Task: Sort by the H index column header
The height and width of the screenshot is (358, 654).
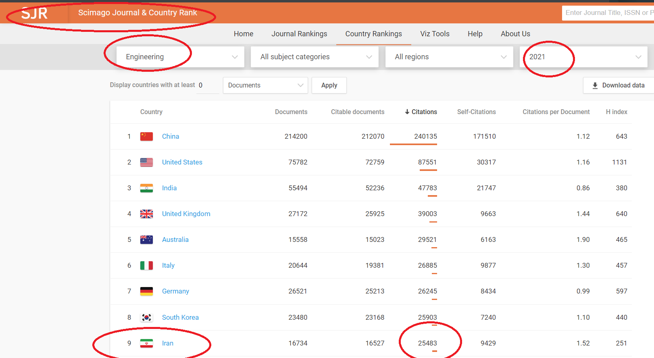Action: [x=617, y=112]
